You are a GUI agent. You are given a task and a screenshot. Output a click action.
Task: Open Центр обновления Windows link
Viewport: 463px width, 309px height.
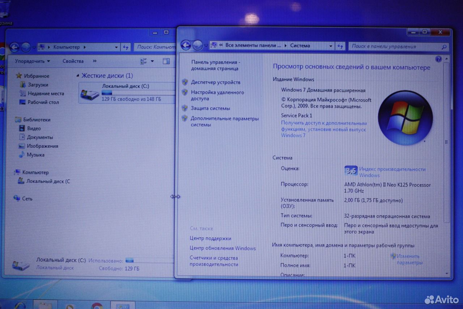point(223,248)
